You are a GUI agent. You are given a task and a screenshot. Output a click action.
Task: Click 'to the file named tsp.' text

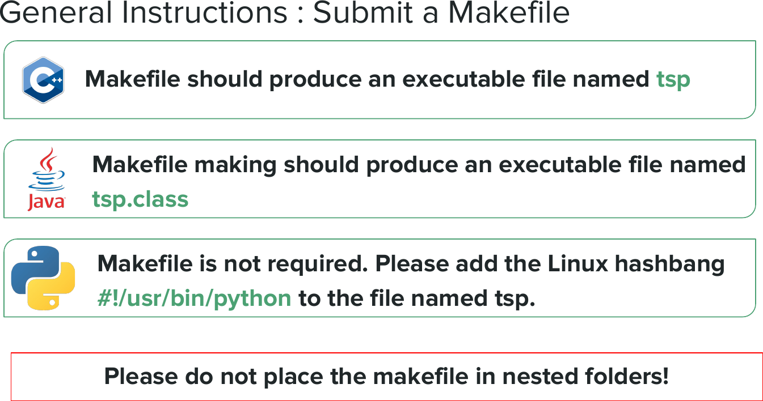417,298
